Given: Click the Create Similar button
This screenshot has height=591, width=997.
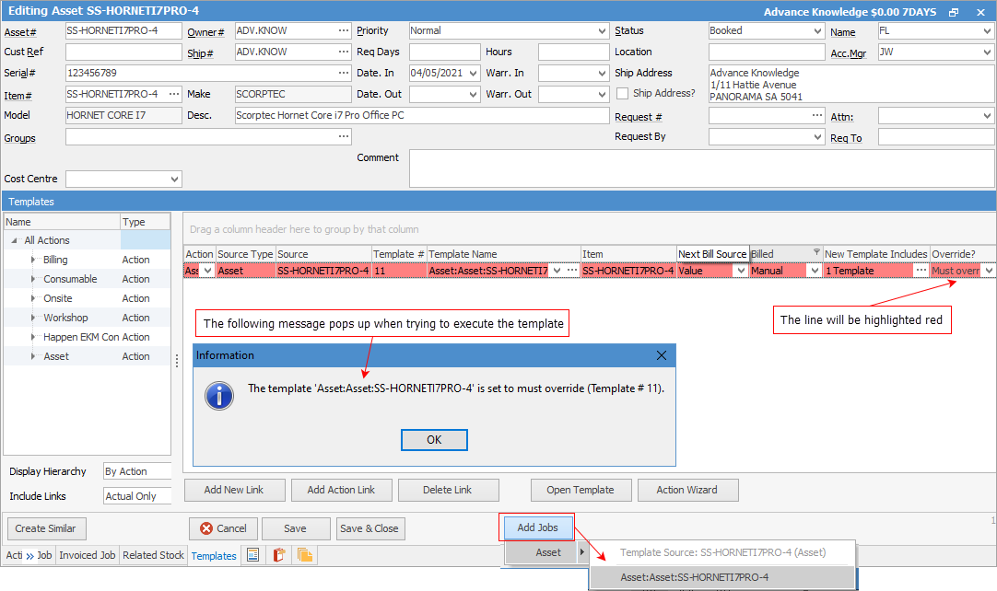Looking at the screenshot, I should 46,528.
